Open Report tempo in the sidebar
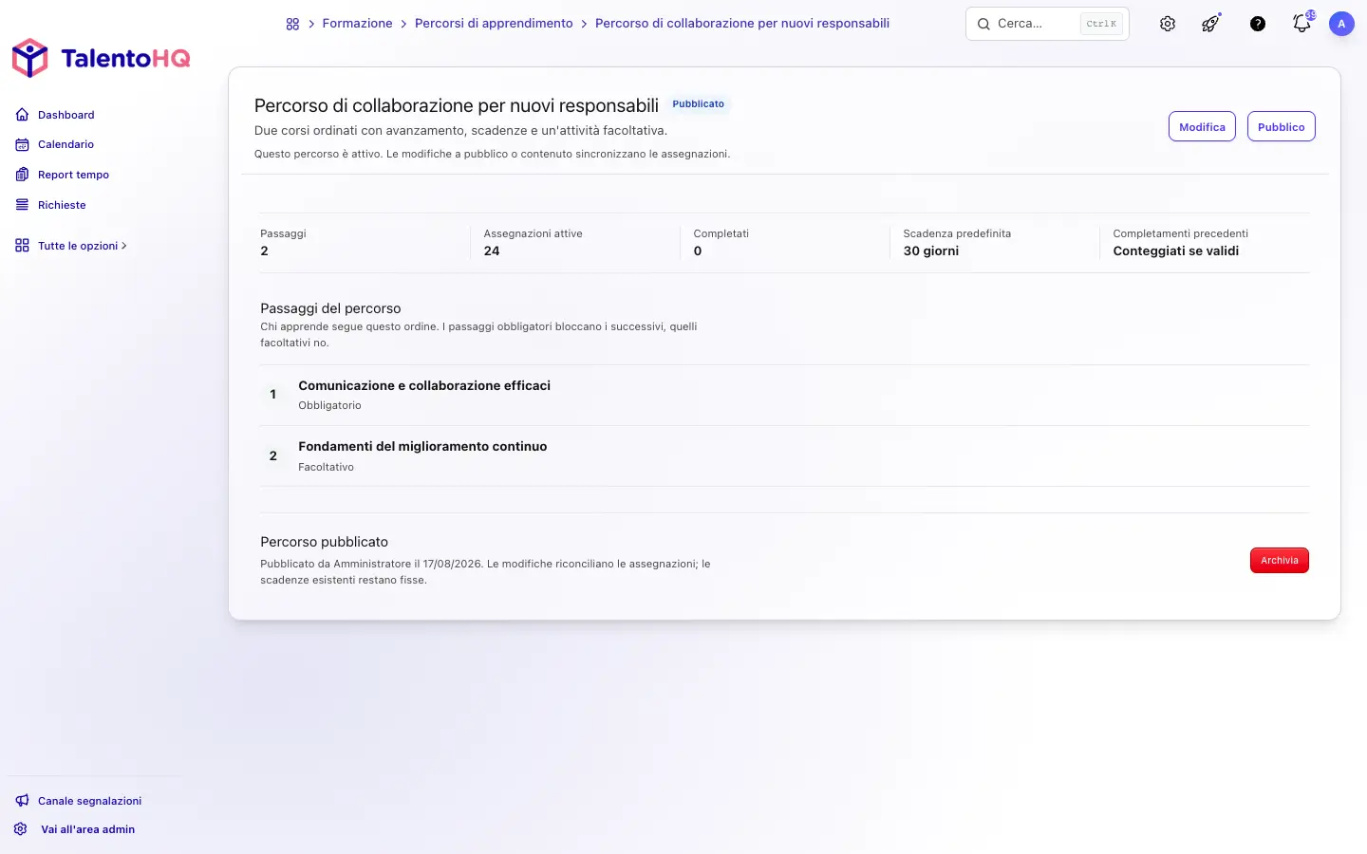Screen dimensions: 1367x854 [x=74, y=175]
